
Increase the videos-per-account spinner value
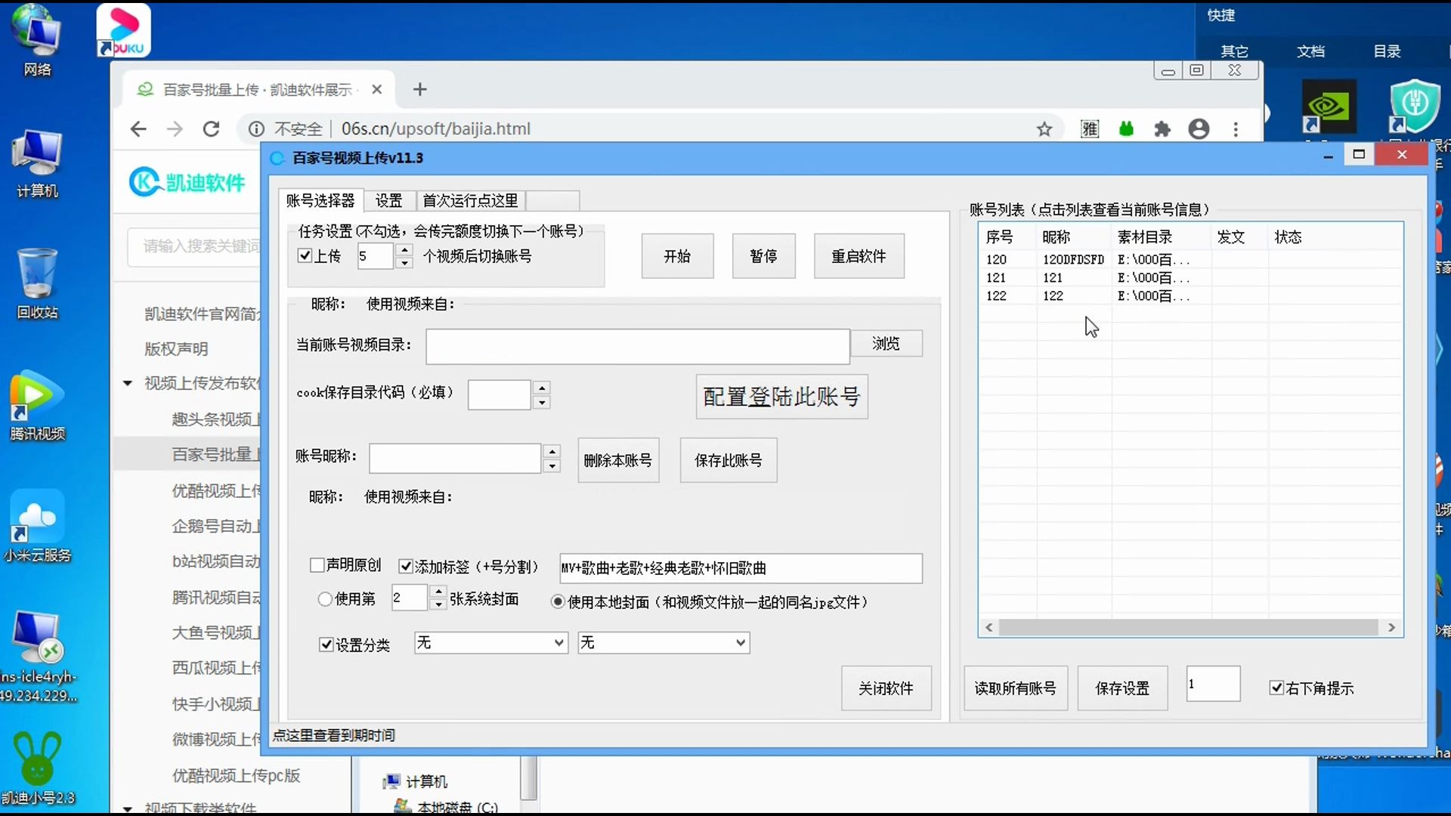click(405, 249)
